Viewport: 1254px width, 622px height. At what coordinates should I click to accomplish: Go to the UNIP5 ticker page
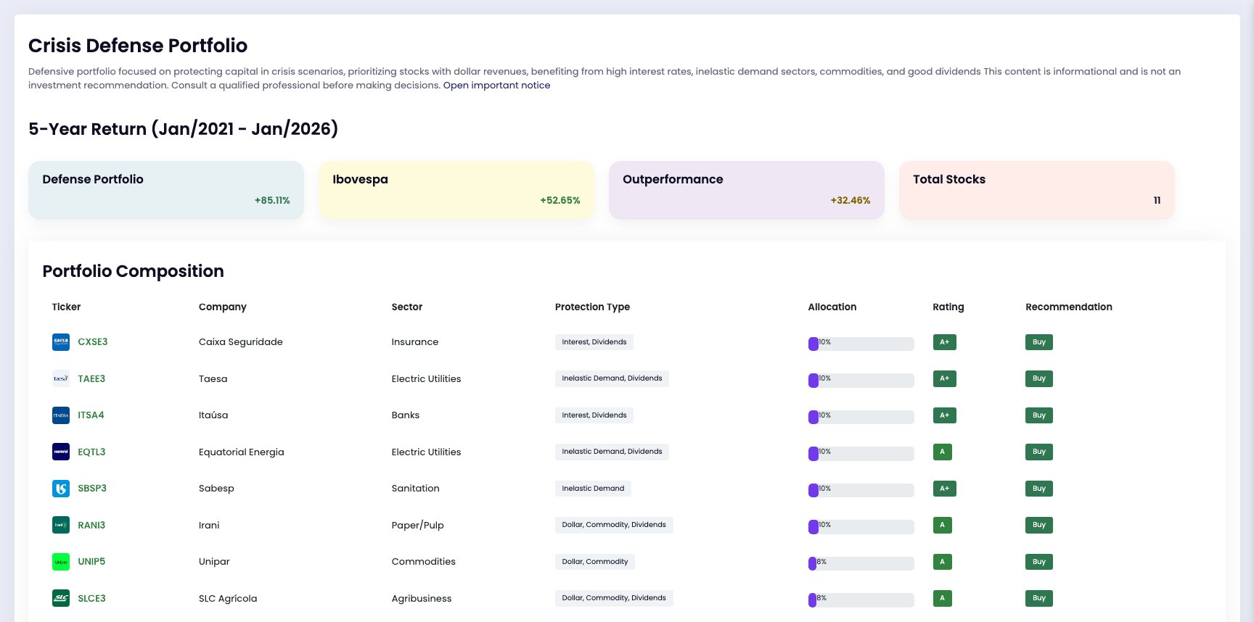[91, 562]
